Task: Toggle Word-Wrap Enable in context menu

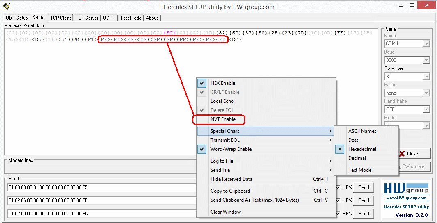Action: point(231,149)
